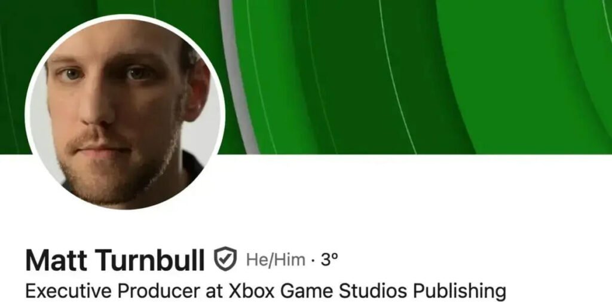This screenshot has height=302, width=612.
Task: Click the dot separator before 3º
Action: [313, 260]
